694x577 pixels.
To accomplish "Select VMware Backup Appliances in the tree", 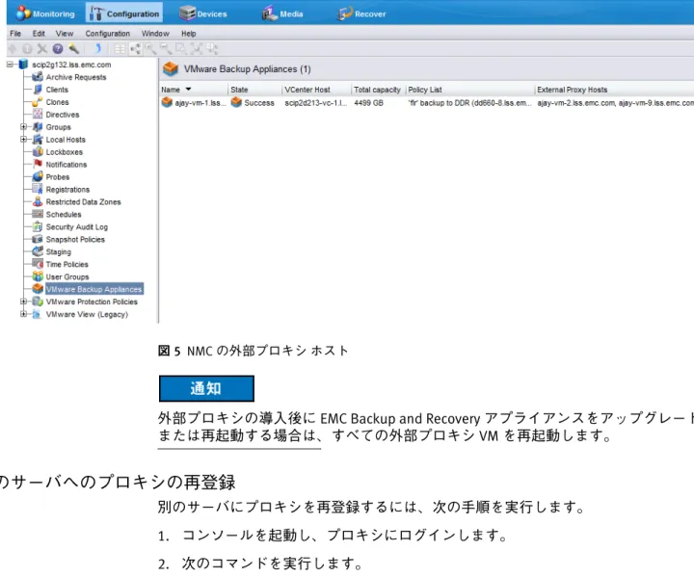I will pos(93,289).
